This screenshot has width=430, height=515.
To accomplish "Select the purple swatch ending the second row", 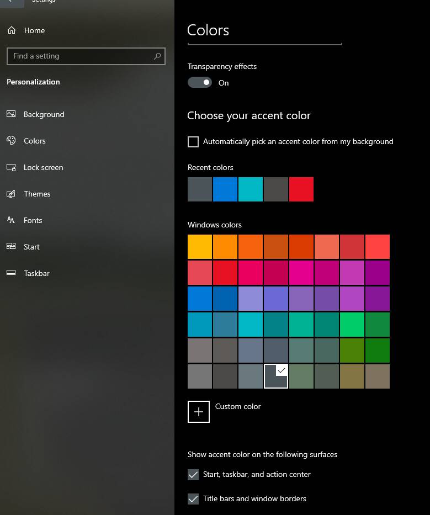I will (378, 273).
